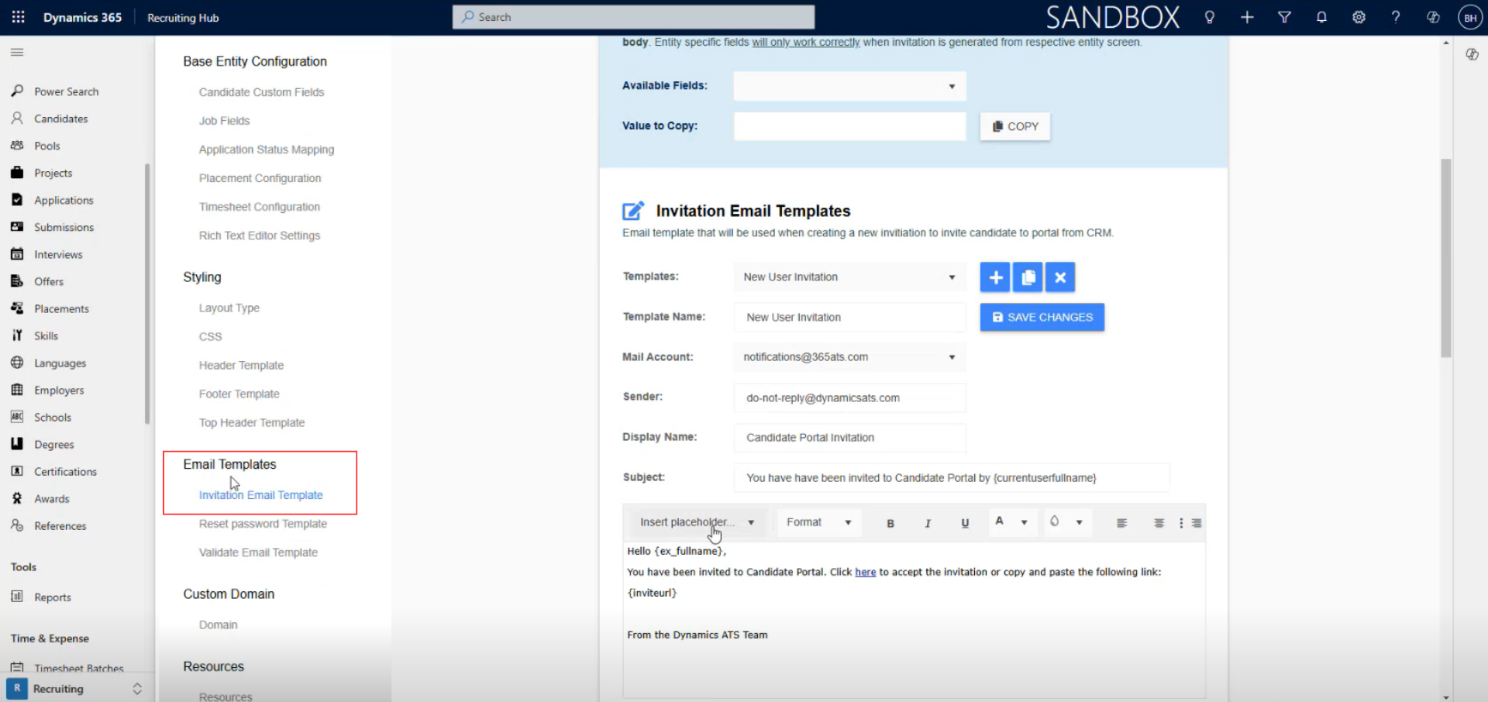Open the Insert placeholder dropdown
Viewport: 1488px width, 702px height.
pyautogui.click(x=697, y=522)
